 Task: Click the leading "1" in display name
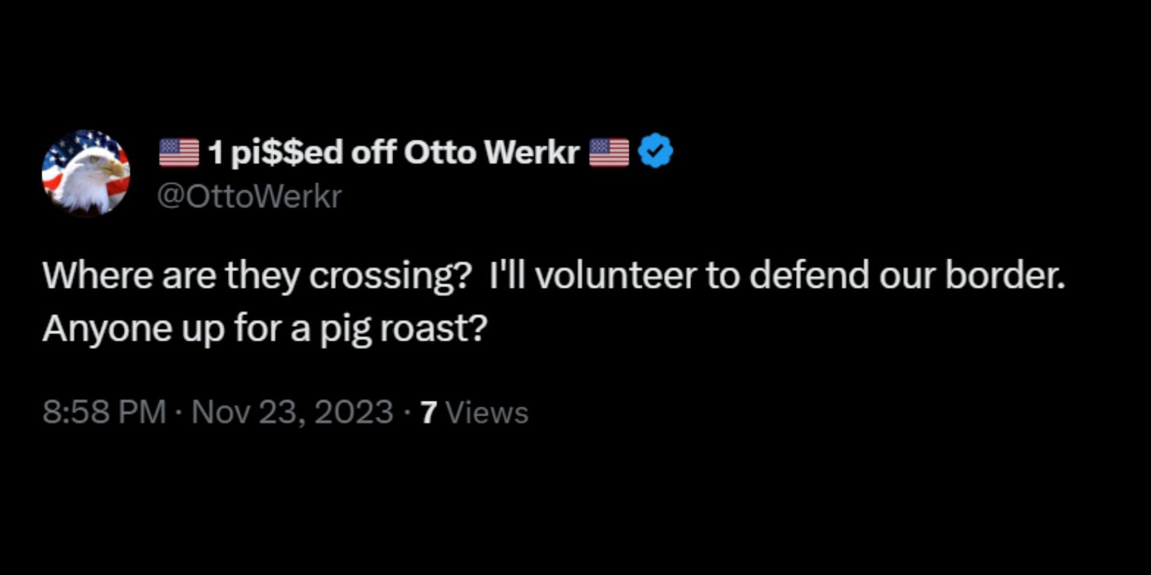(215, 152)
